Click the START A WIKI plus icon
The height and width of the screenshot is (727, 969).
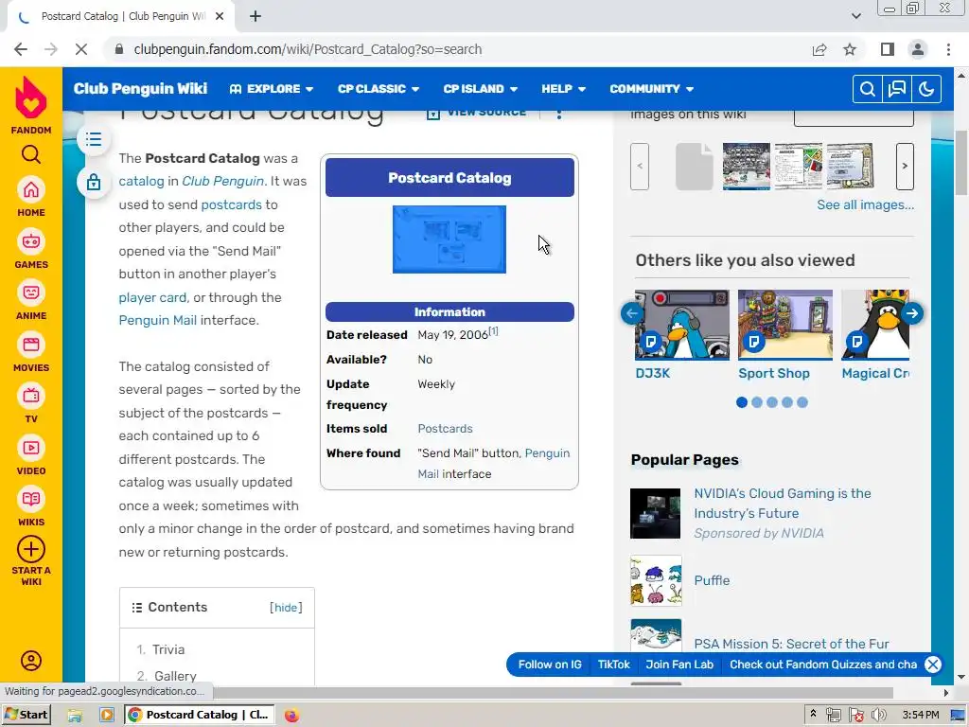pos(31,549)
